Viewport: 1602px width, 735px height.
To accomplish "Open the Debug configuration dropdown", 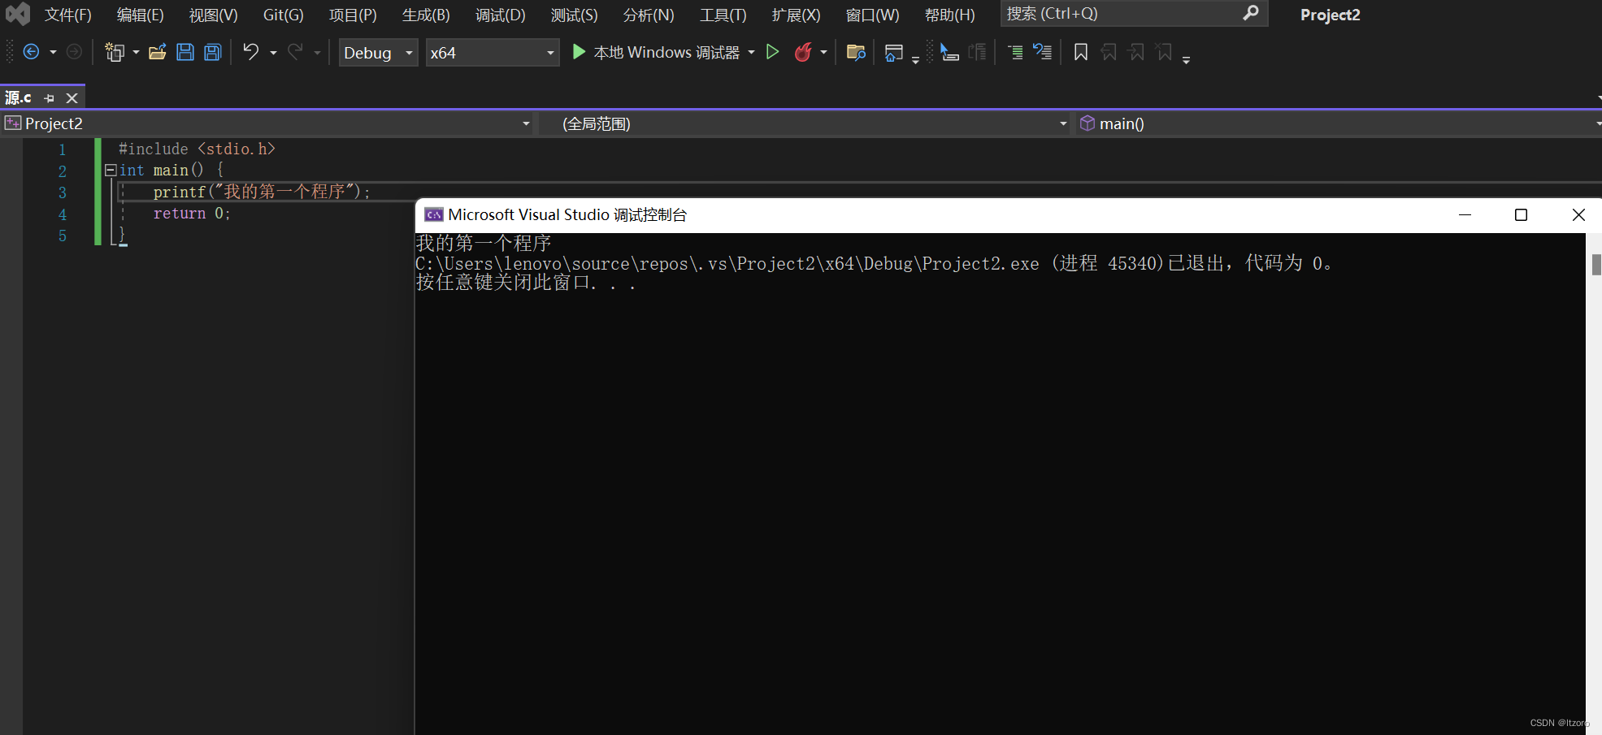I will click(x=379, y=53).
